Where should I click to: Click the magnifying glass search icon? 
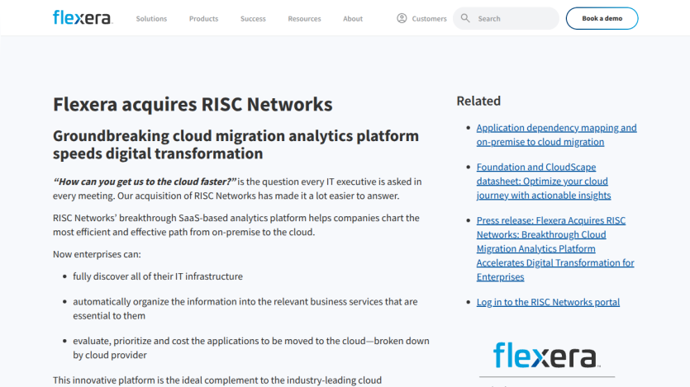coord(465,18)
